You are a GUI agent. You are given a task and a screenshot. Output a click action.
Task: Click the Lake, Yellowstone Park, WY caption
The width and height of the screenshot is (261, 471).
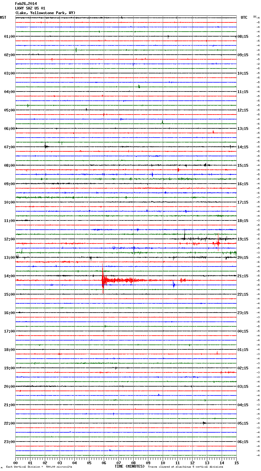pyautogui.click(x=45, y=13)
